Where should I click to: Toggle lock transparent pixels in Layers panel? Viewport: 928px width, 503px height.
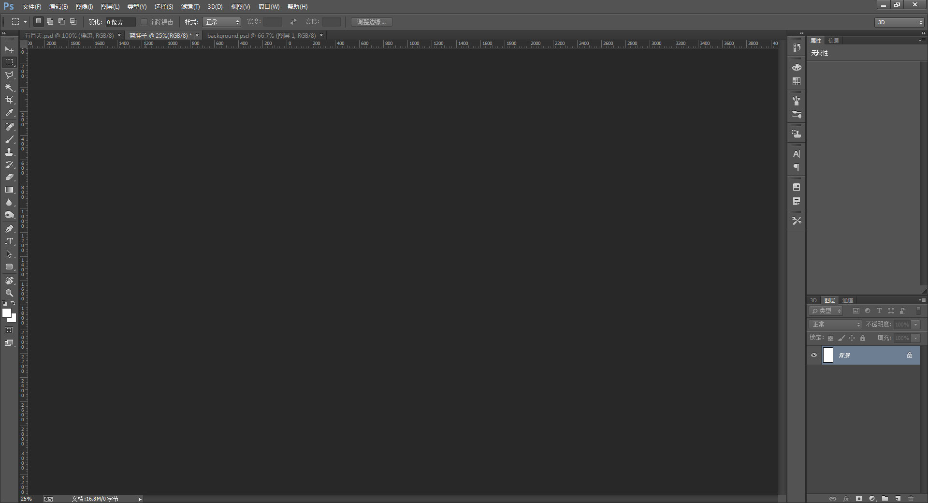click(x=830, y=338)
